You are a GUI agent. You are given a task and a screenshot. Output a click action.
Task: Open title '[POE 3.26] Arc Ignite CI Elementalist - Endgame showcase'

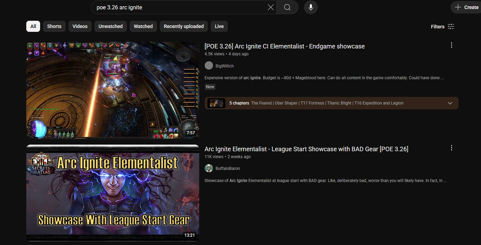click(x=285, y=46)
